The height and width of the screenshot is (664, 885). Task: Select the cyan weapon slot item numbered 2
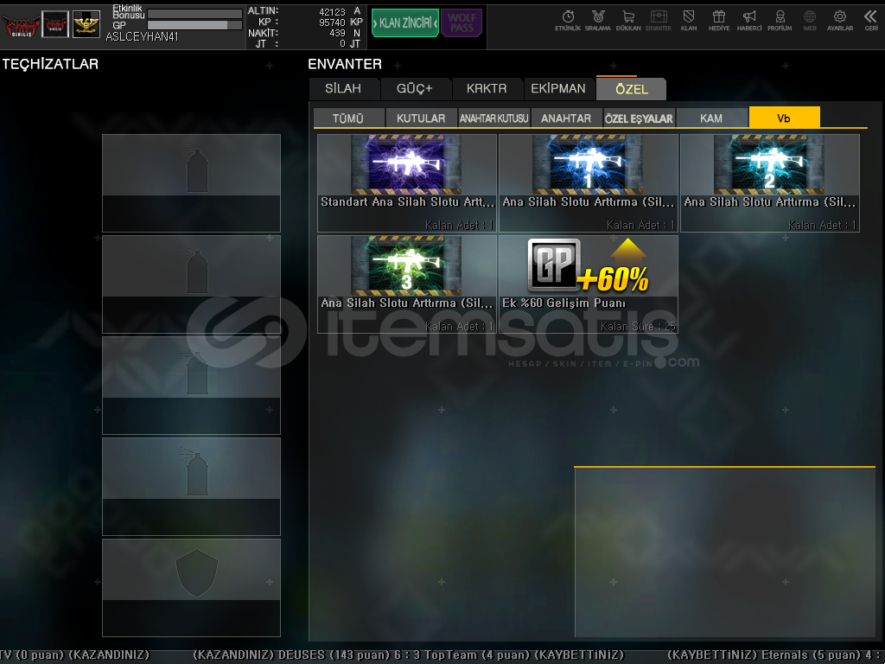[x=770, y=183]
